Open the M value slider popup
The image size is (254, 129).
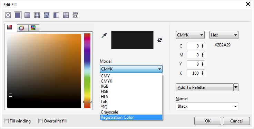pyautogui.click(x=203, y=55)
